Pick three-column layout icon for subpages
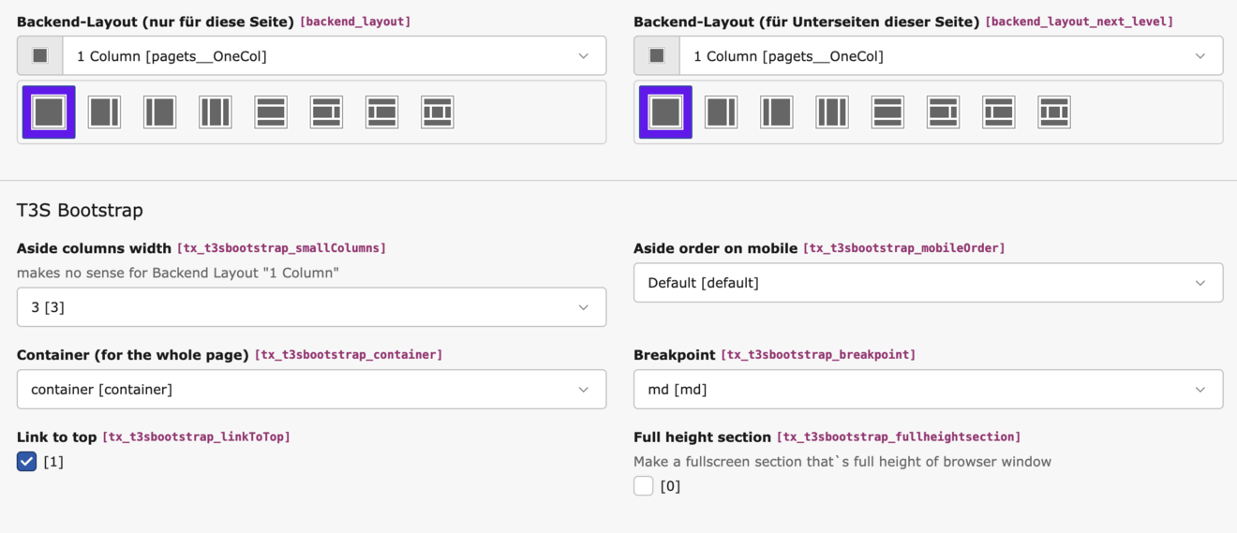The width and height of the screenshot is (1237, 533). [831, 112]
